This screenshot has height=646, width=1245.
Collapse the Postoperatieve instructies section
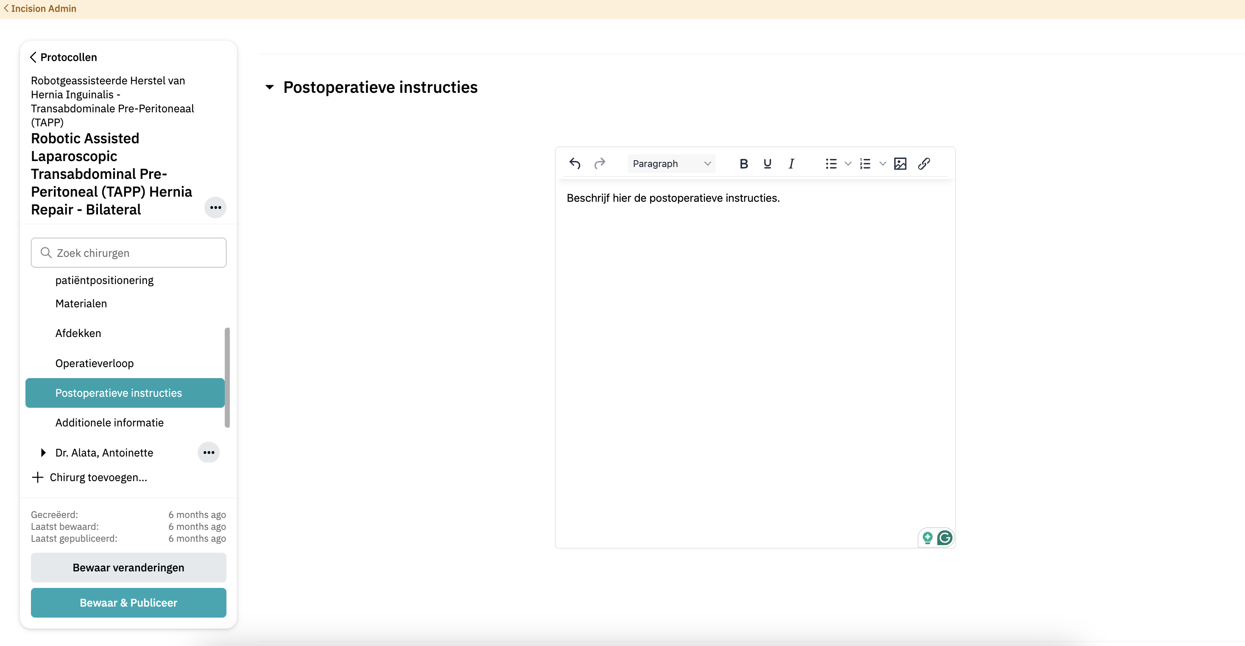(270, 87)
